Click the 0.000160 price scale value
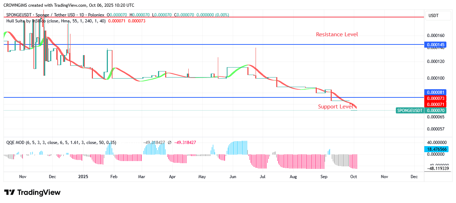Image resolution: width=456 pixels, height=203 pixels. [x=435, y=36]
